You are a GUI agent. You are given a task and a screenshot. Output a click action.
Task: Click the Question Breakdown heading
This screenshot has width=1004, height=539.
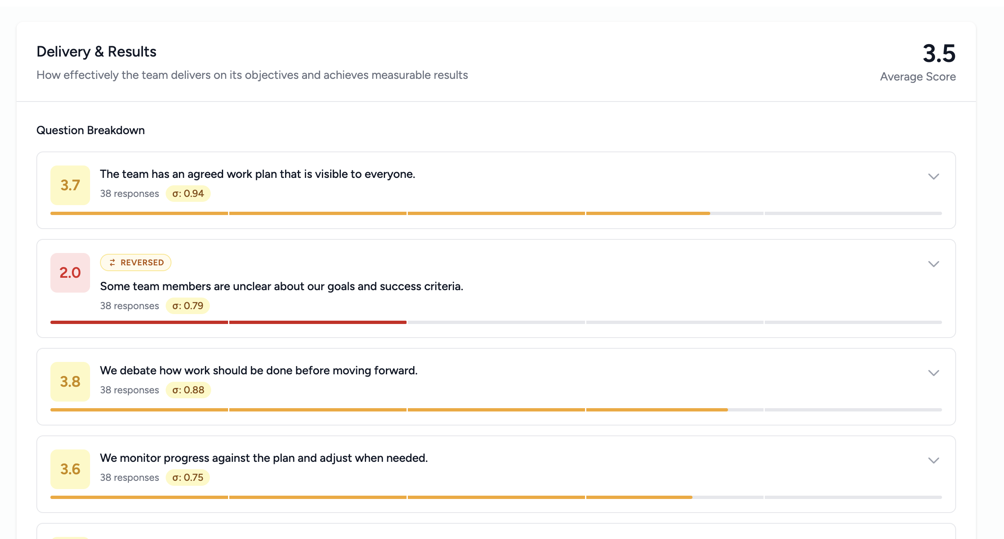[90, 130]
